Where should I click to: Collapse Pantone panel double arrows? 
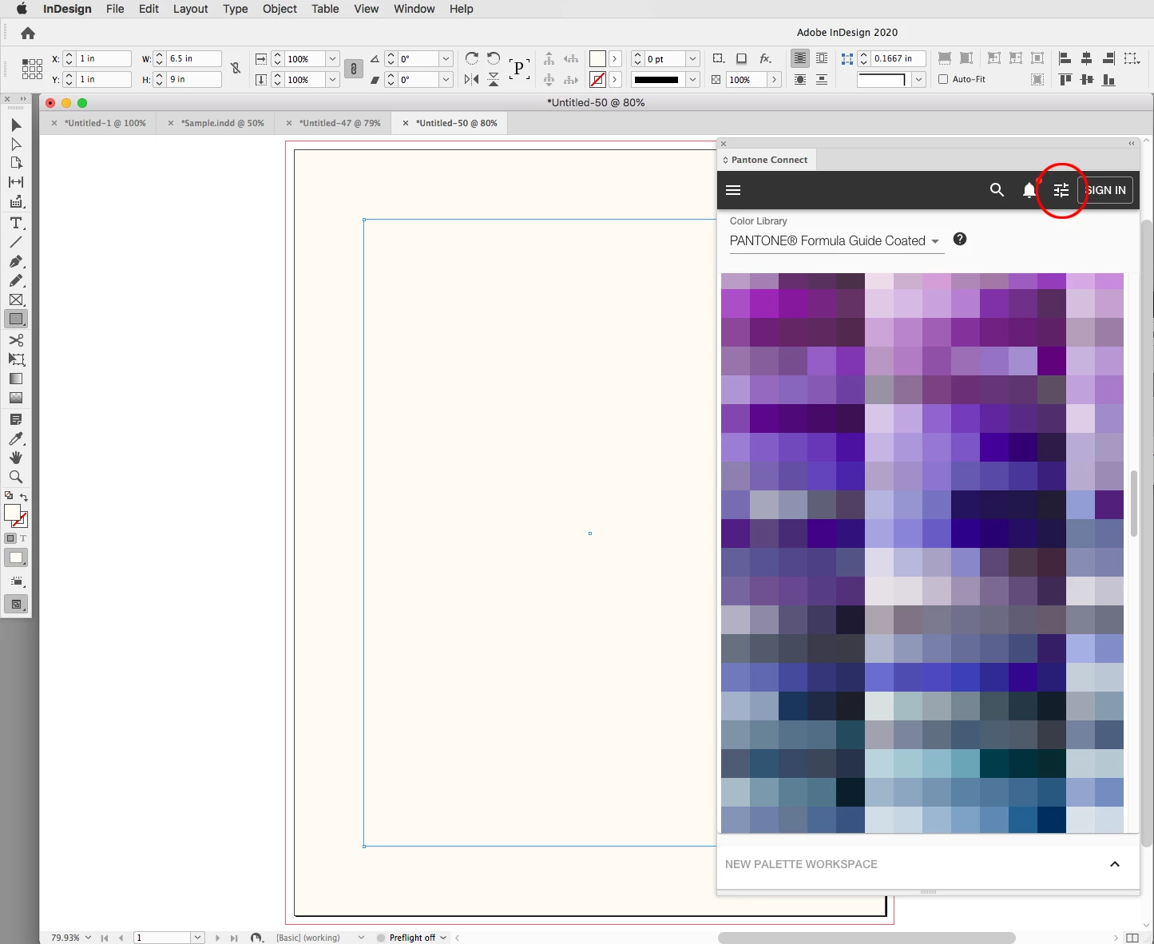coord(1131,144)
